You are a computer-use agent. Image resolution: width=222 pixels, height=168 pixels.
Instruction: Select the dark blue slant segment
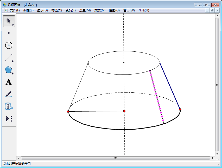click(170, 86)
